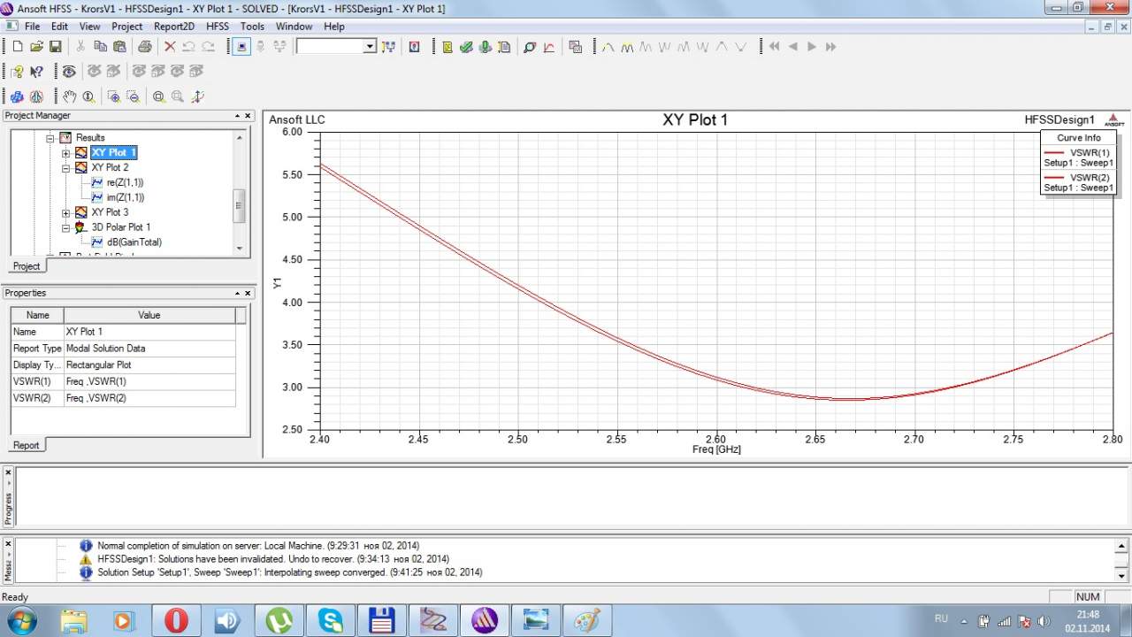Switch to the Report tab in Properties
Image resolution: width=1132 pixels, height=637 pixels.
tap(26, 445)
